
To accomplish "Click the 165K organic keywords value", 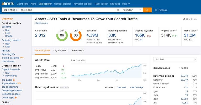I will pyautogui.click(x=140, y=35).
